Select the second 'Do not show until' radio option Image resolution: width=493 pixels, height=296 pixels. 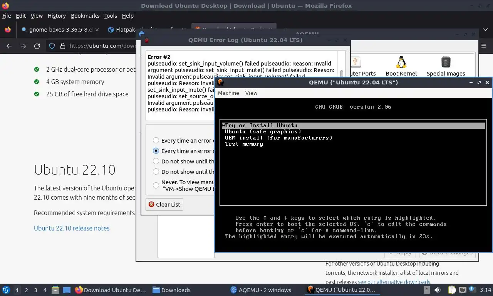(156, 172)
